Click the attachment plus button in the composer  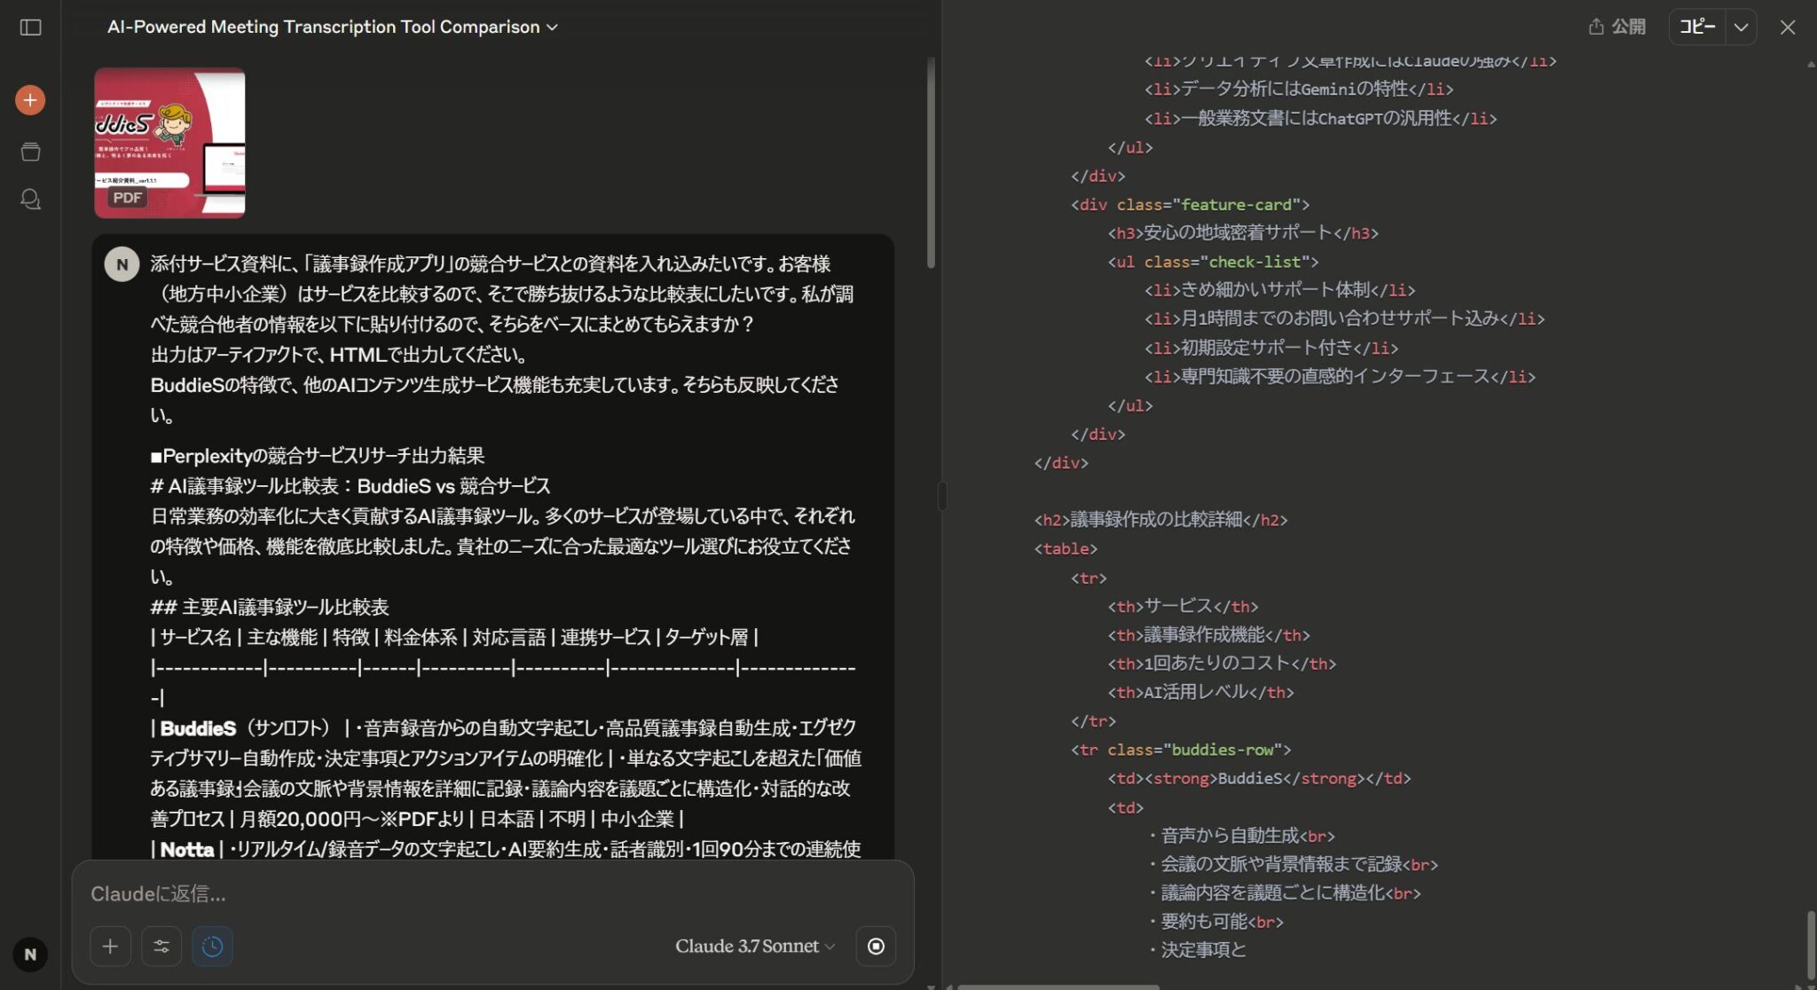(x=110, y=947)
